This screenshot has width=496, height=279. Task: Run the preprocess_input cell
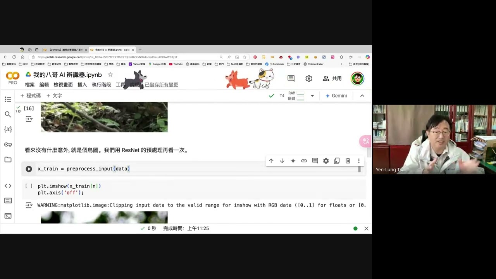point(29,169)
